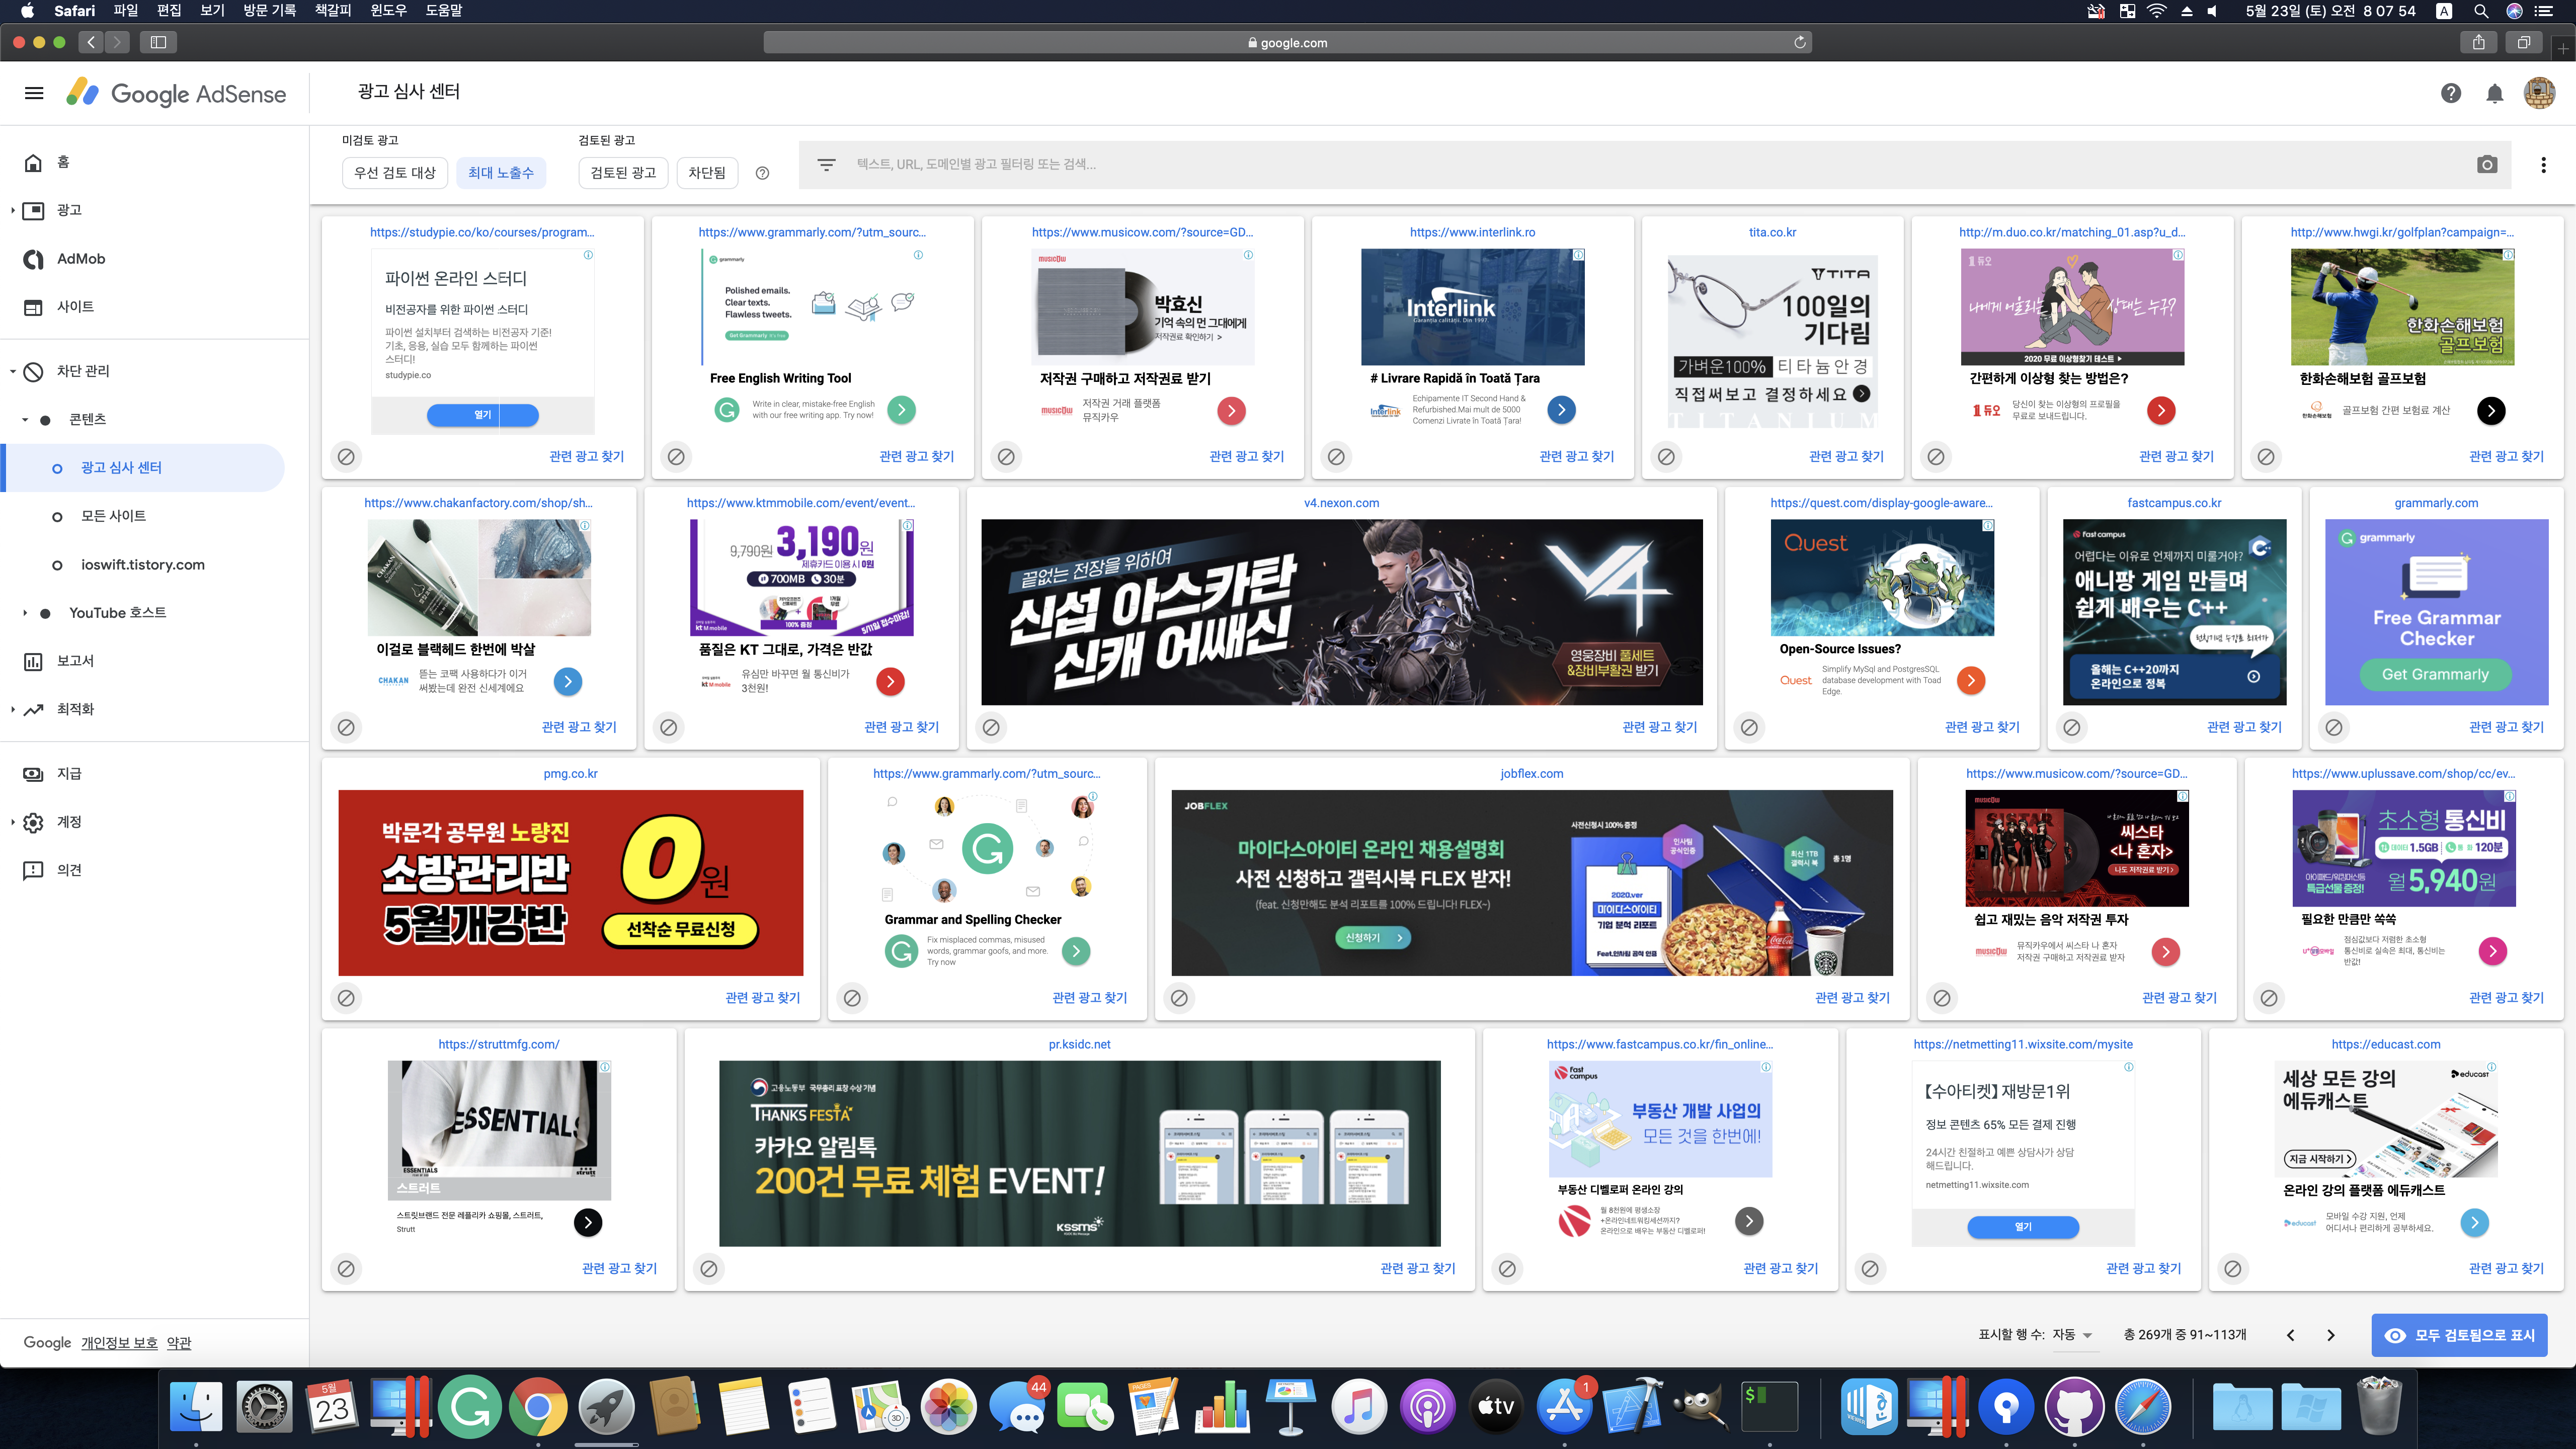Click the filter icon beside search field
The height and width of the screenshot is (1449, 2576).
click(826, 165)
